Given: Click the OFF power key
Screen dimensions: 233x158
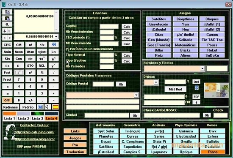Looking at the screenshot, I should (x=7, y=101).
